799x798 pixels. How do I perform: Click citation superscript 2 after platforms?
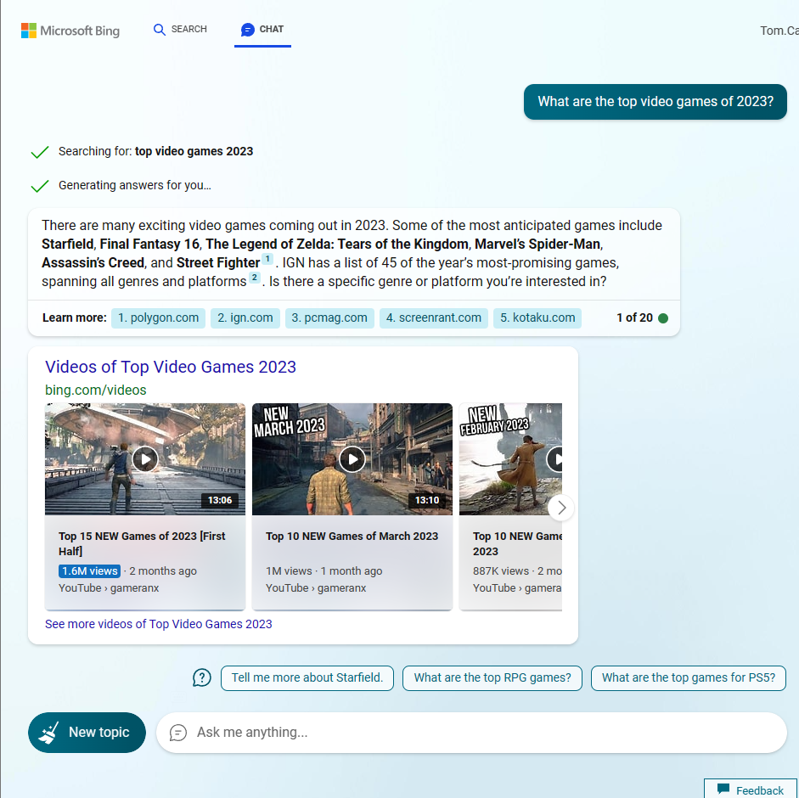coord(254,278)
